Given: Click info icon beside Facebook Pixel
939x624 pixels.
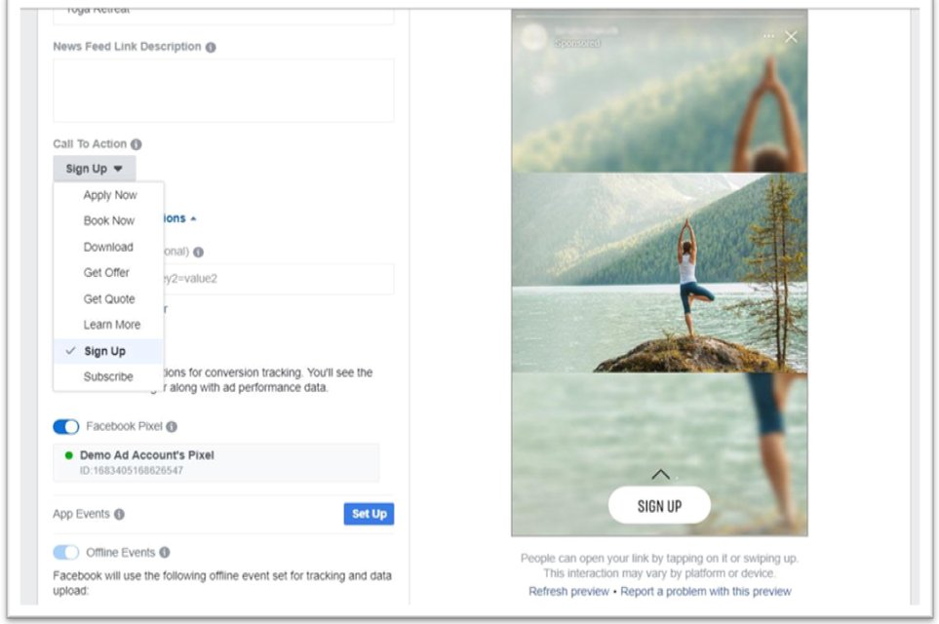Looking at the screenshot, I should point(172,426).
